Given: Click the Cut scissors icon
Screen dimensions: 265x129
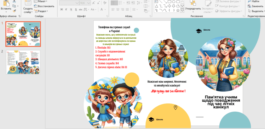Looking at the screenshot, I should (x=14, y=1).
